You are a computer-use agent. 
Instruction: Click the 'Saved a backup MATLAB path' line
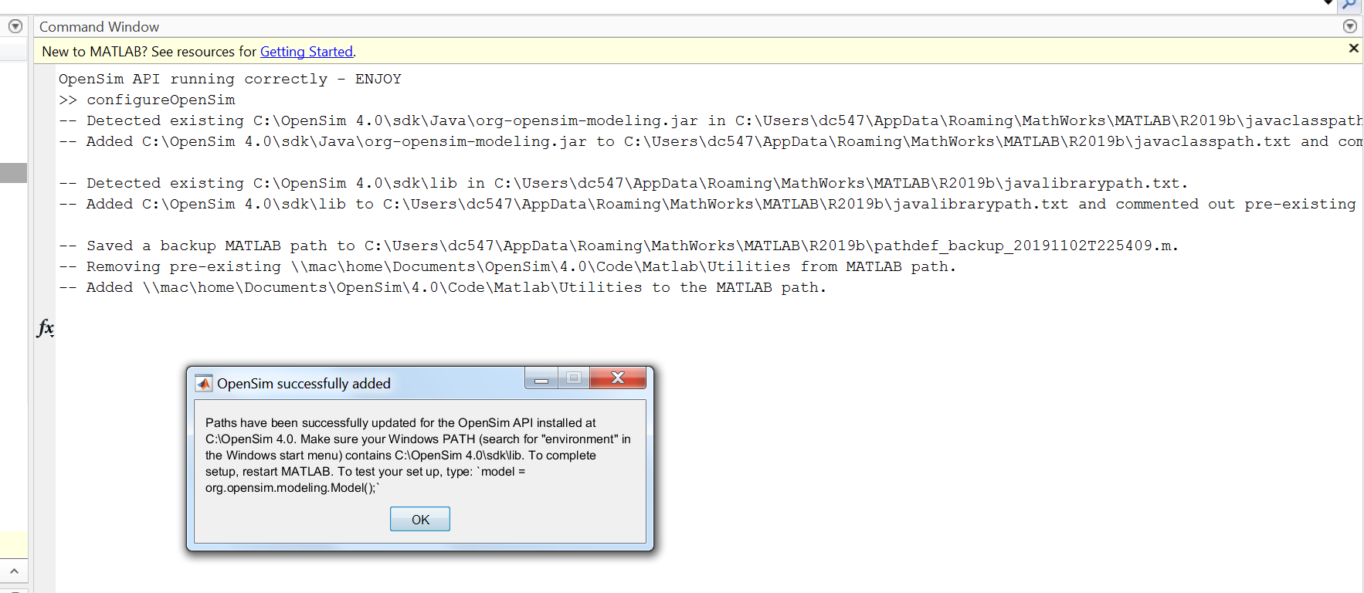coord(619,246)
